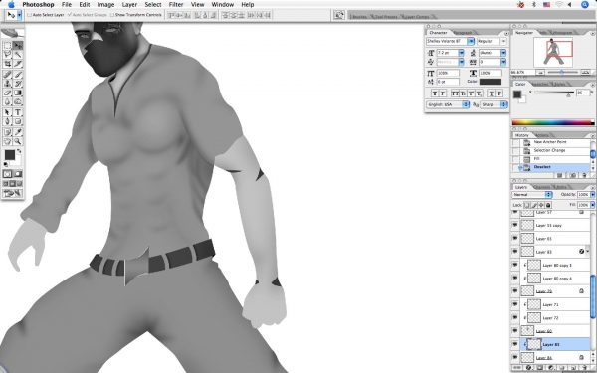Select the Lasso tool
The height and width of the screenshot is (373, 597).
7,55
